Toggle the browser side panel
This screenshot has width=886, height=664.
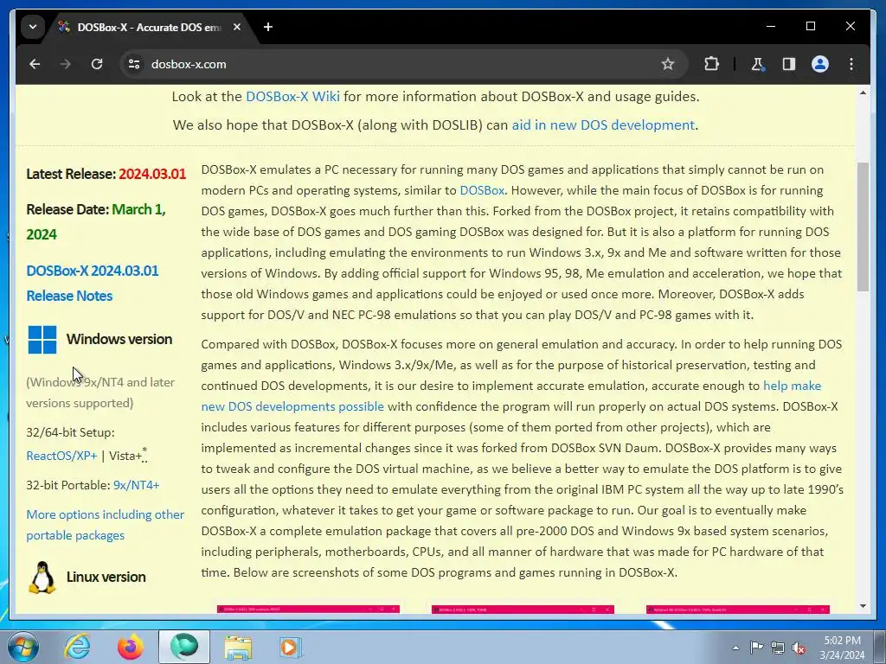tap(789, 64)
